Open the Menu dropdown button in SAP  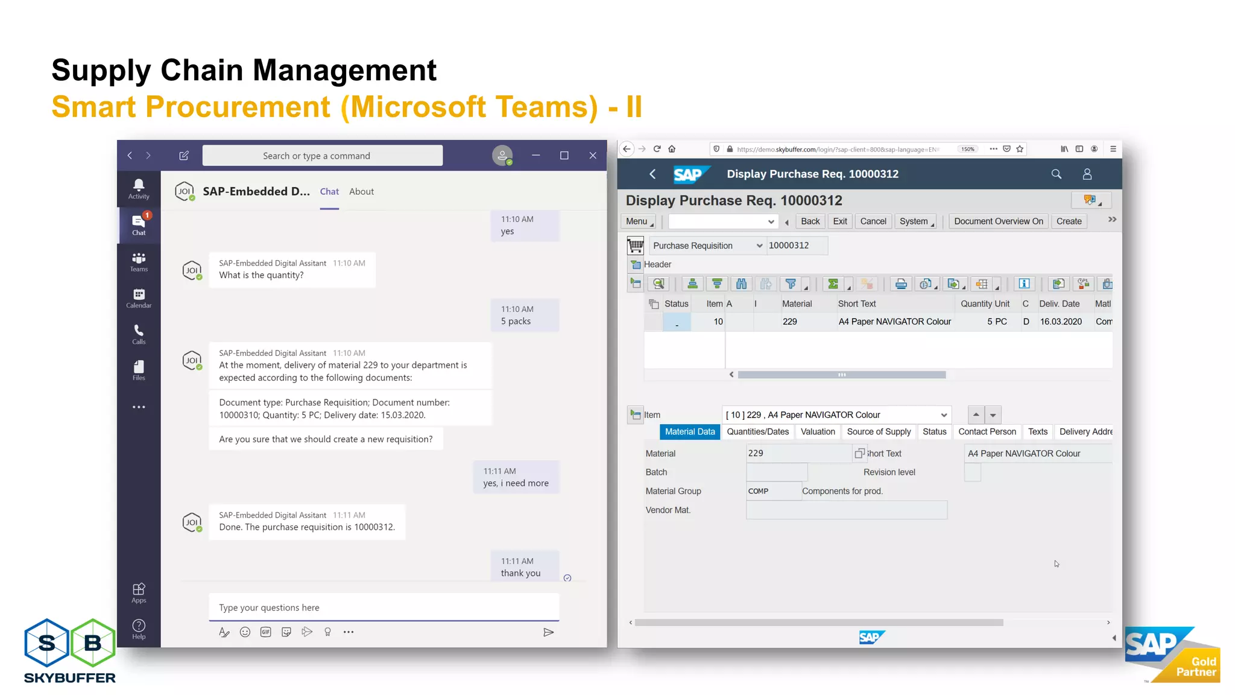(639, 221)
